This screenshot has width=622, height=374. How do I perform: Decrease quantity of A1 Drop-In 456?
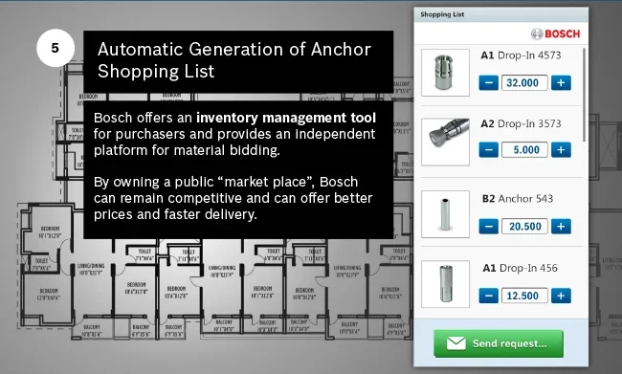pos(488,296)
